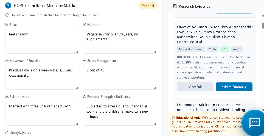
Task: Click the Personal Strength star icon
Action: coord(85,97)
